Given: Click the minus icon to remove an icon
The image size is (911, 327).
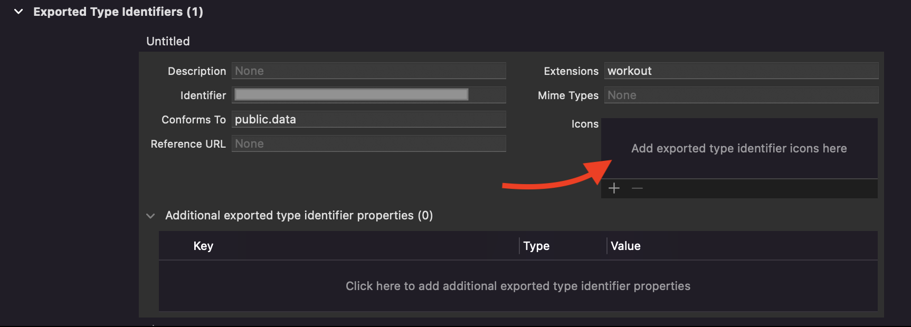Looking at the screenshot, I should (637, 188).
